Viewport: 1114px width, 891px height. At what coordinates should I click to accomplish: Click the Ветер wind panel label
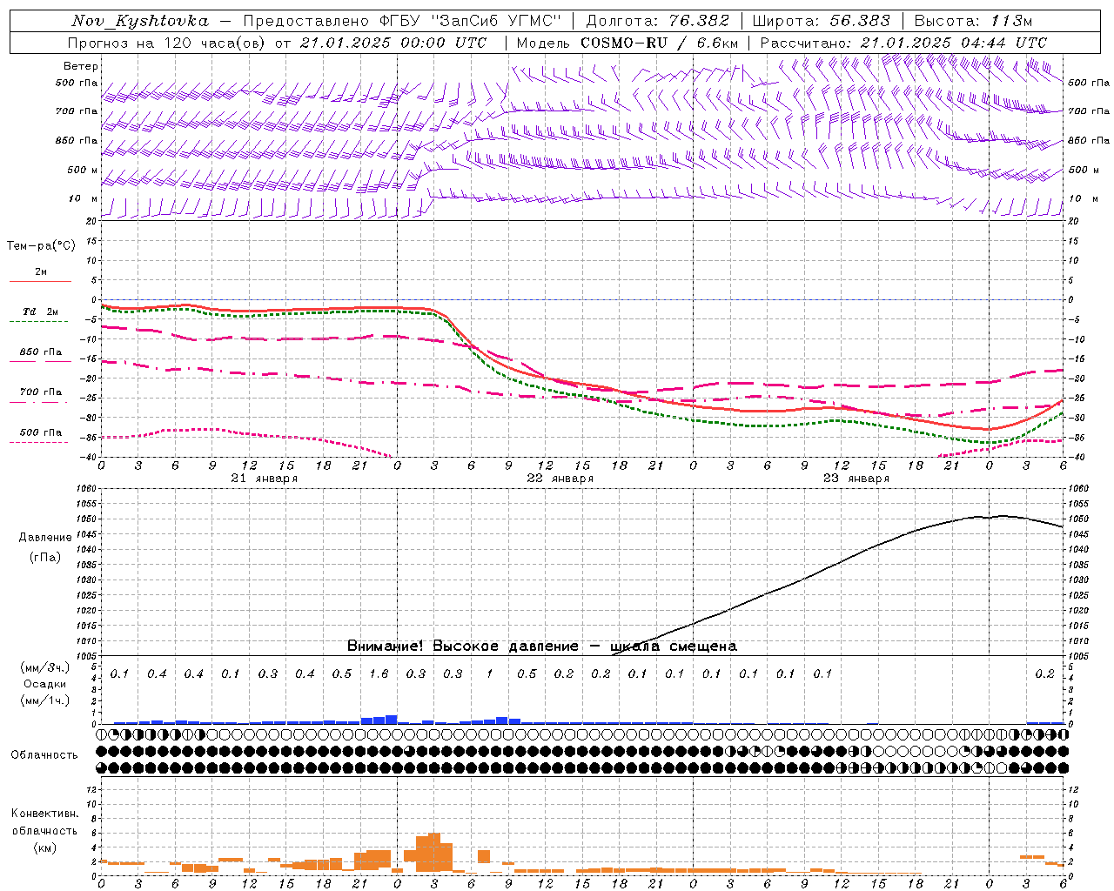click(x=81, y=66)
